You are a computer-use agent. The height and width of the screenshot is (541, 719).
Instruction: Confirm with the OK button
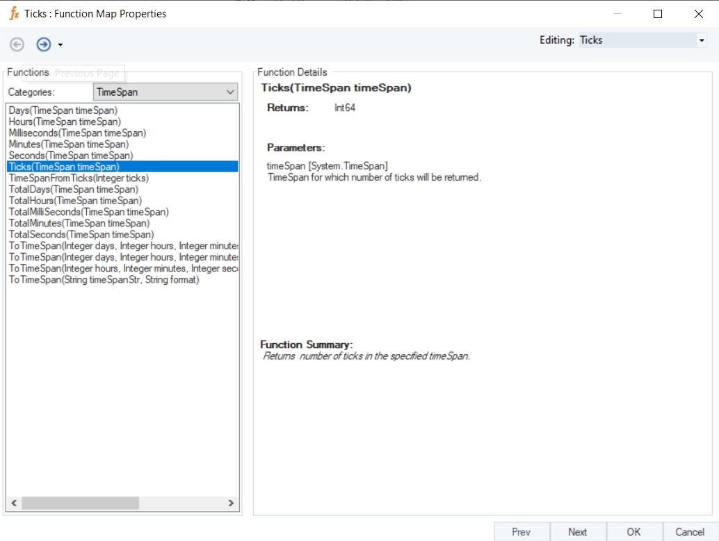[633, 532]
